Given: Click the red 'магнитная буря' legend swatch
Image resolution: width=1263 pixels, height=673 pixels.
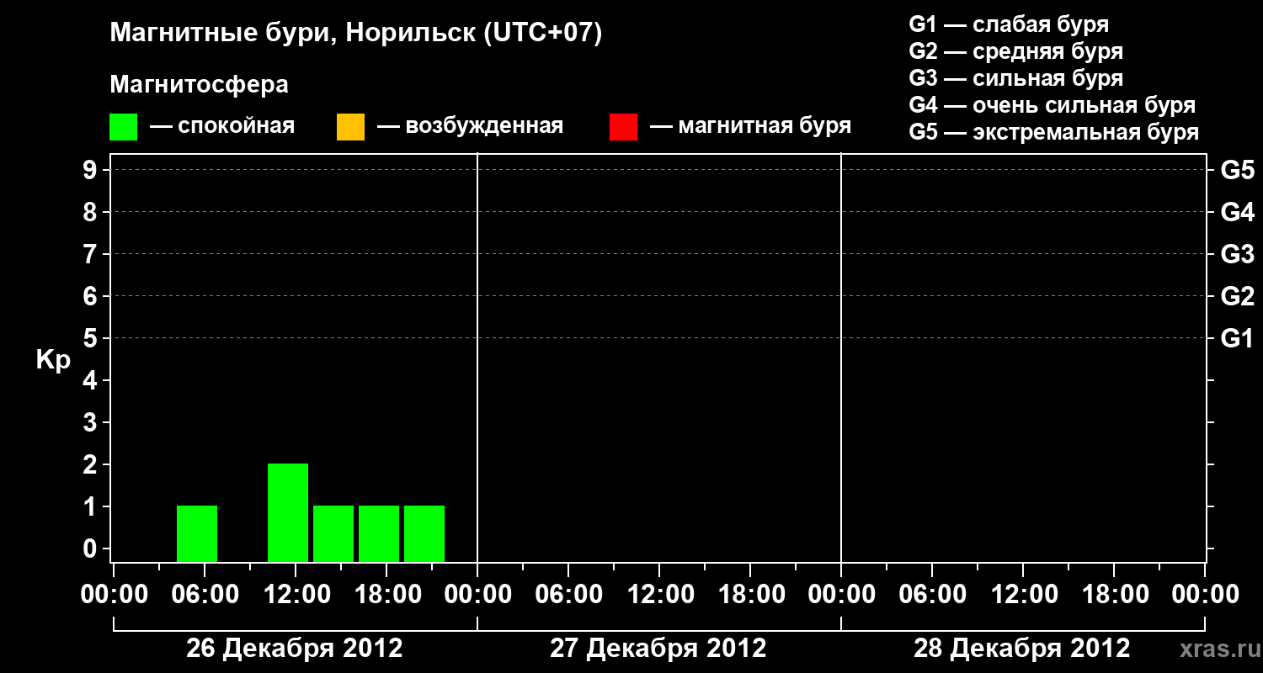Looking at the screenshot, I should 623,127.
